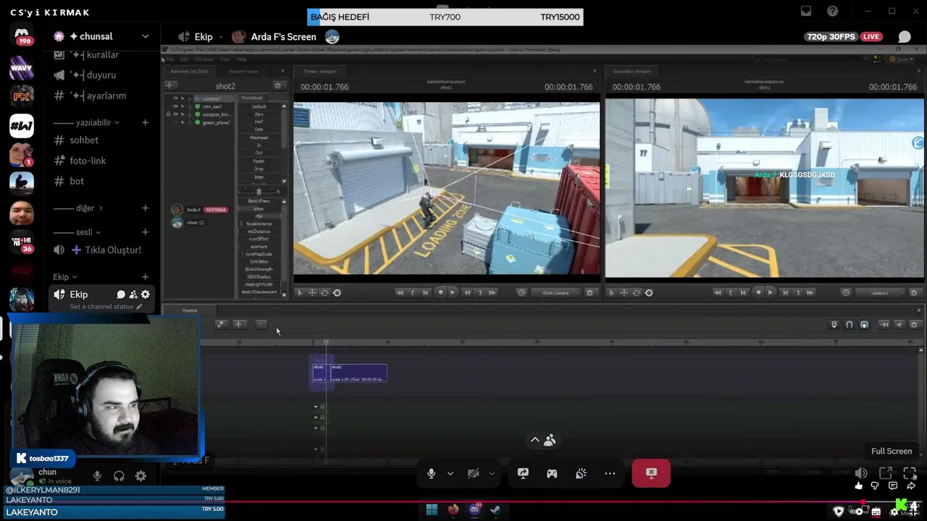927x521 pixels.
Task: Open camera options arrow in call bar
Action: pyautogui.click(x=492, y=473)
